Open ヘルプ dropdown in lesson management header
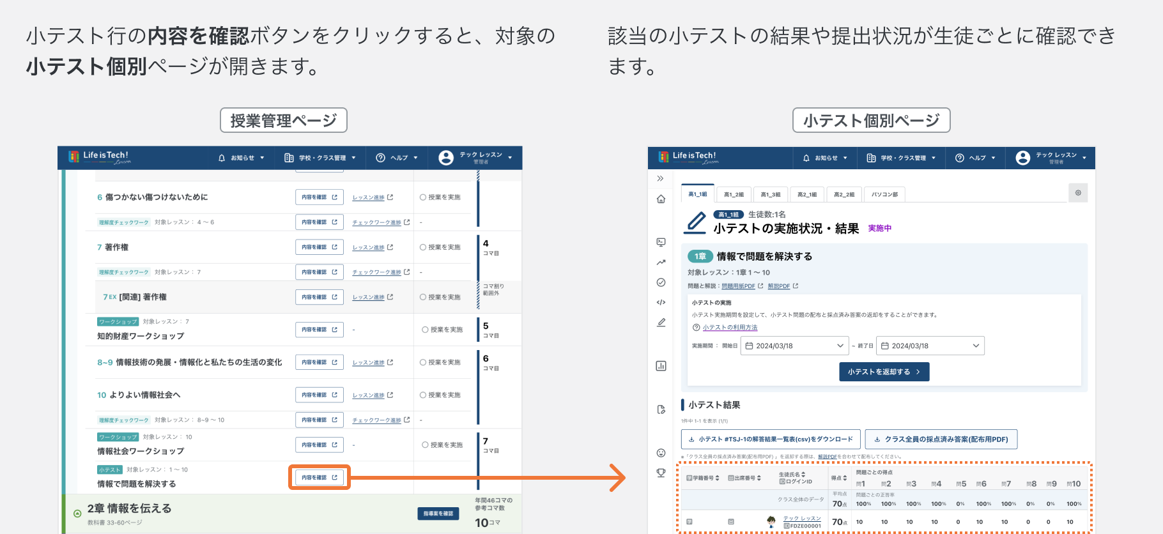1163x534 pixels. [x=397, y=158]
